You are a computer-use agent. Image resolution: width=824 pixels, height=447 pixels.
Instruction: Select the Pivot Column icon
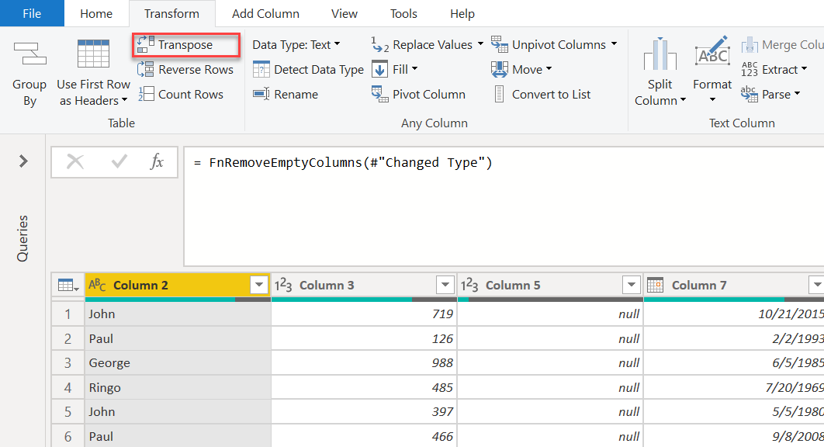(380, 94)
